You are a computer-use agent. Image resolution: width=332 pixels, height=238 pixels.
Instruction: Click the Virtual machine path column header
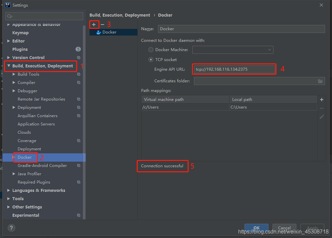[185, 100]
